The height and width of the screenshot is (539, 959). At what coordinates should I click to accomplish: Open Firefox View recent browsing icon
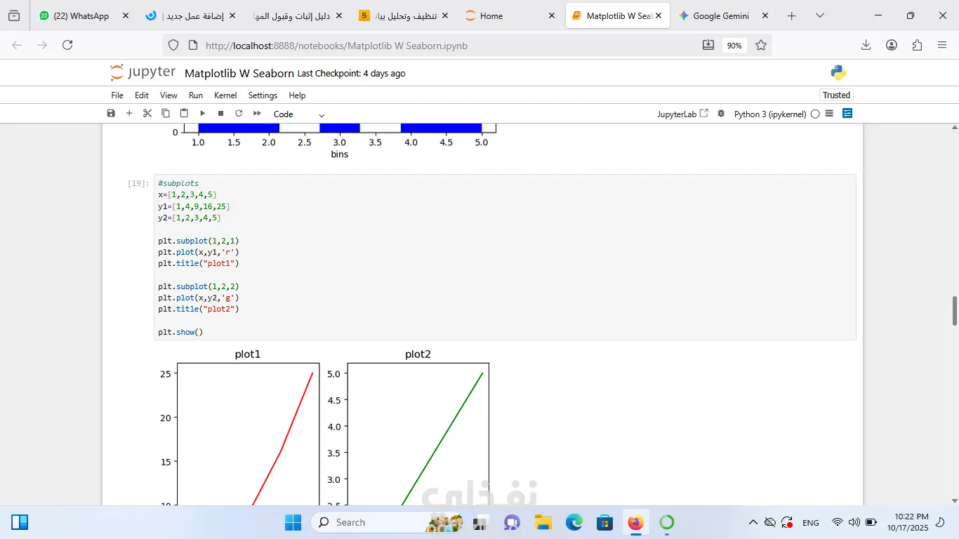point(14,15)
